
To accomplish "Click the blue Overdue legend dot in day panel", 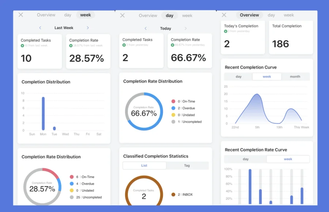I will (x=173, y=108).
